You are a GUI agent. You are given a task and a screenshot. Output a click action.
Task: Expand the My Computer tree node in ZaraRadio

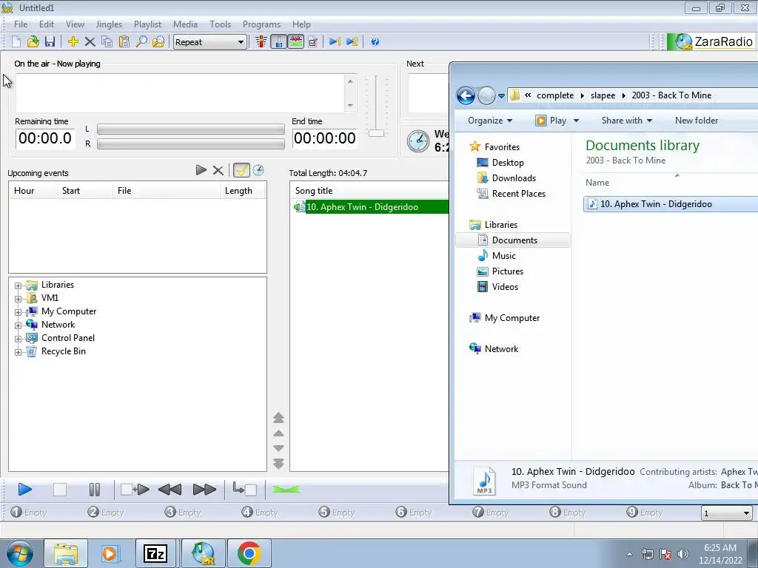coord(18,312)
